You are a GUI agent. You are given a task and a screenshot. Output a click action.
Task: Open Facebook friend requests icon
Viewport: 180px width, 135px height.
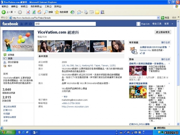(22, 24)
